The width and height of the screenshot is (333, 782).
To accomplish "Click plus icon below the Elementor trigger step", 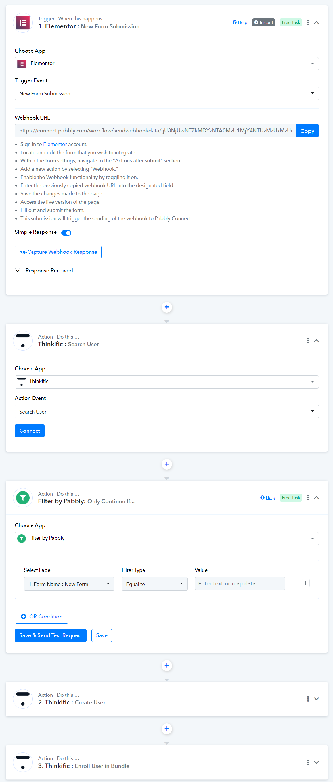I will tap(166, 307).
